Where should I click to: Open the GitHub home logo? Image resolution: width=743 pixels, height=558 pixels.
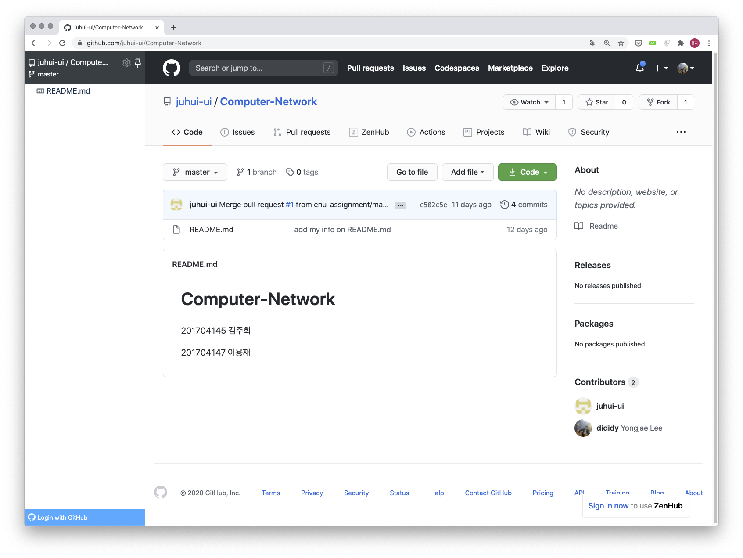[x=172, y=68]
